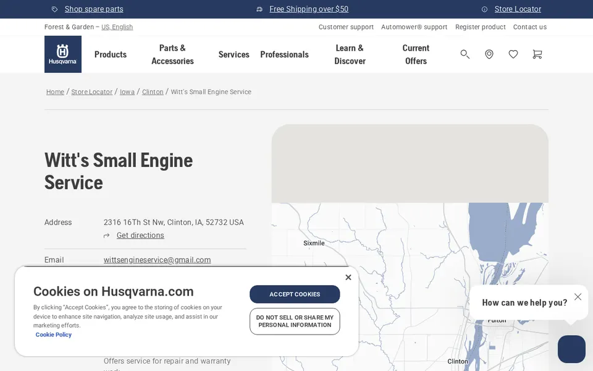Image resolution: width=593 pixels, height=371 pixels.
Task: Click the store locator pin icon in header
Action: tap(489, 54)
